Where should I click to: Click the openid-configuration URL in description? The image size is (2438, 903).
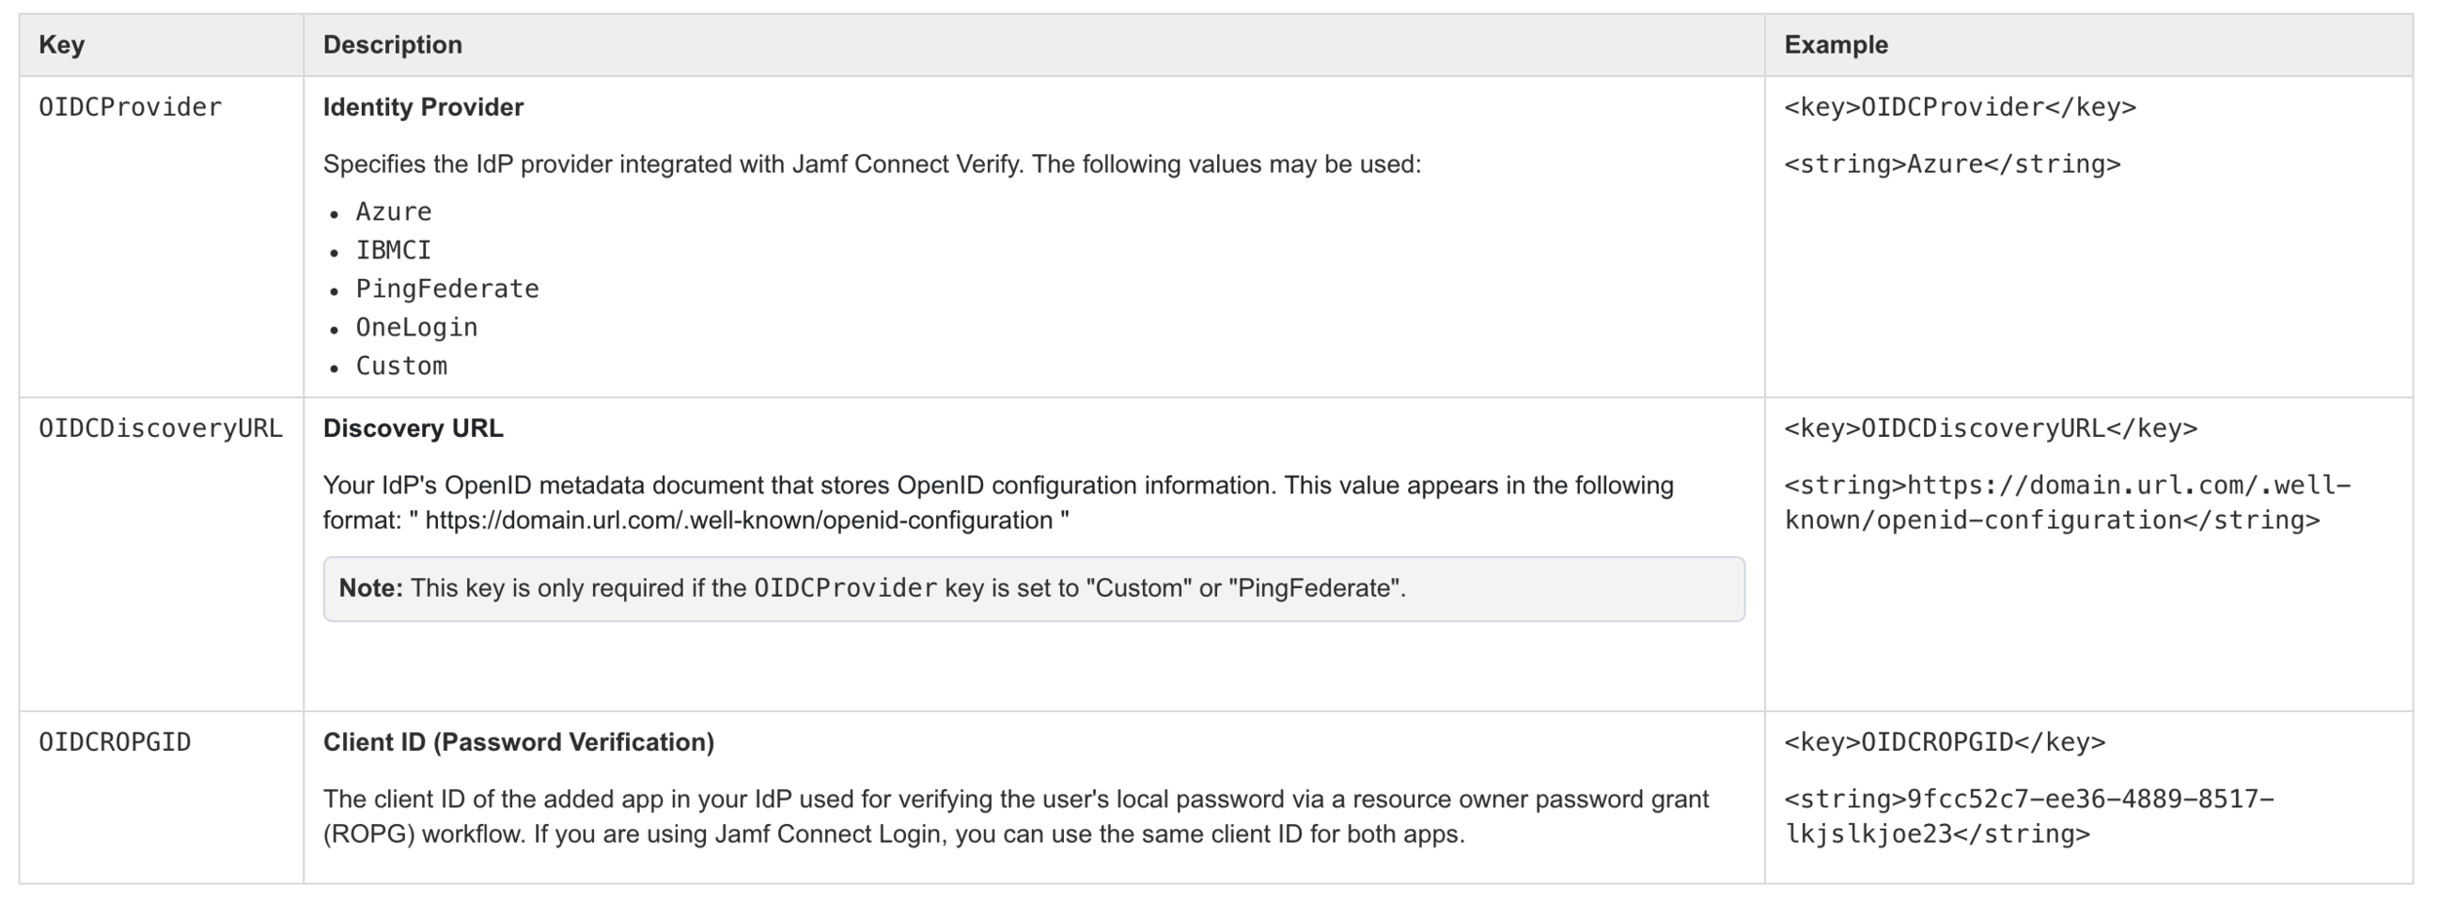click(x=739, y=520)
